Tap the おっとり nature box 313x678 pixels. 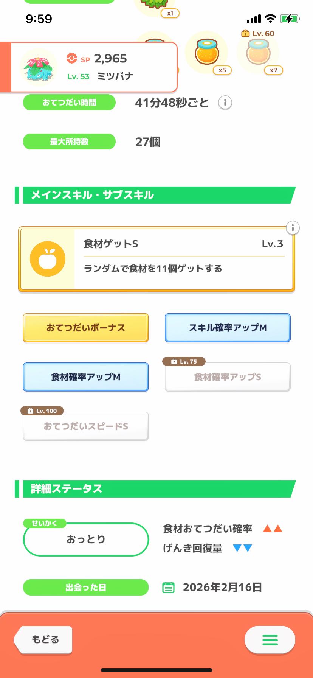tap(86, 539)
